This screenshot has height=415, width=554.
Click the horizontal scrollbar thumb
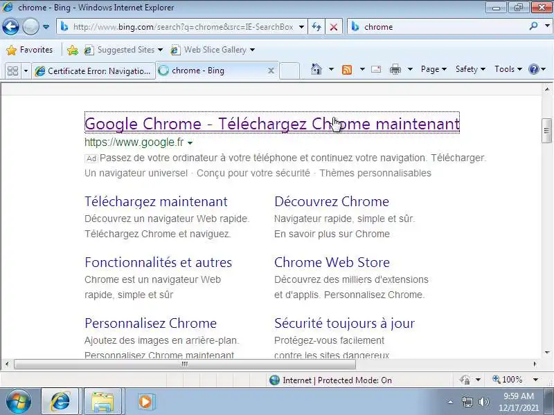coord(184,364)
